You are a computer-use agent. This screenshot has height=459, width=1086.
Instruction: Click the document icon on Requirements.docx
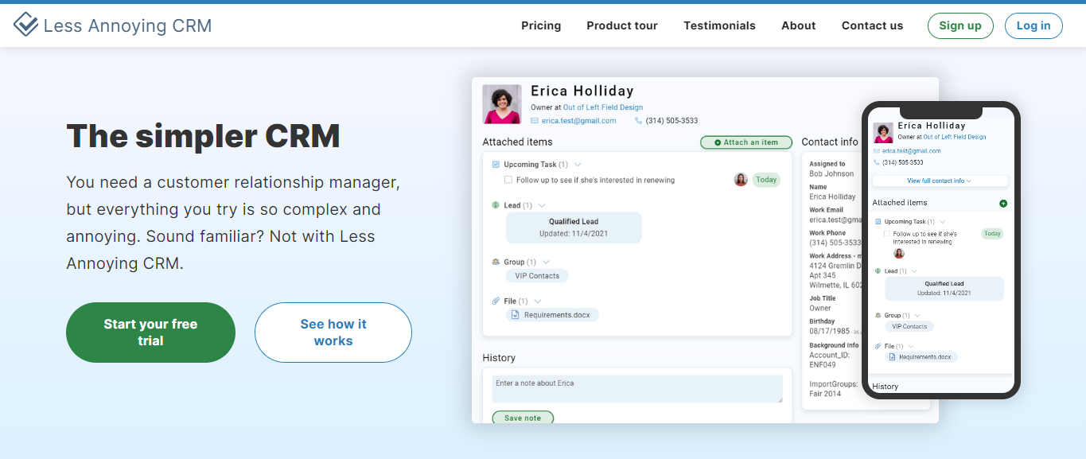516,314
